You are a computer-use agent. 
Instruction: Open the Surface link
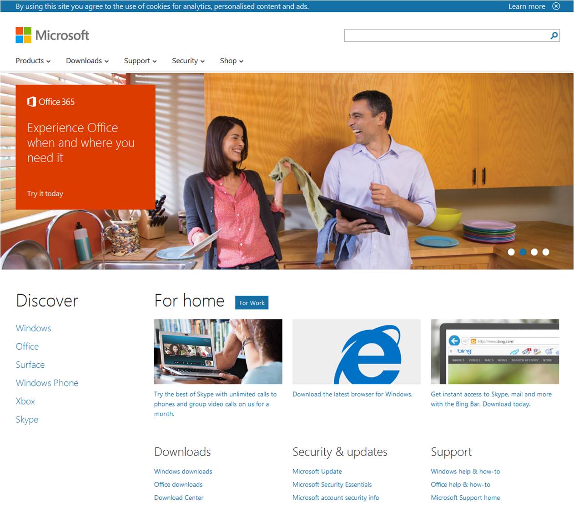(x=30, y=365)
